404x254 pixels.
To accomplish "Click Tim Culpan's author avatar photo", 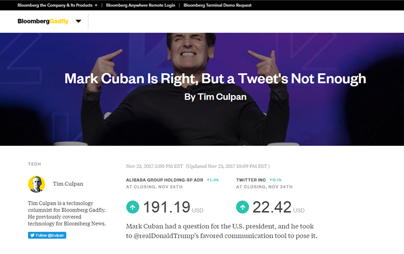I will (x=36, y=184).
